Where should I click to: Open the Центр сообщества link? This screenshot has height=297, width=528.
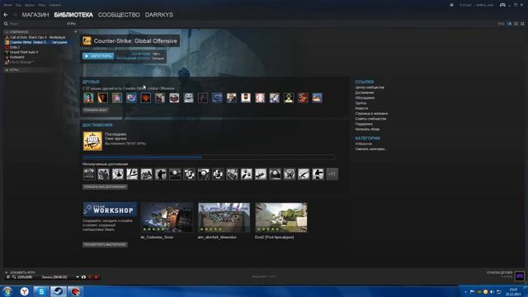pos(370,87)
